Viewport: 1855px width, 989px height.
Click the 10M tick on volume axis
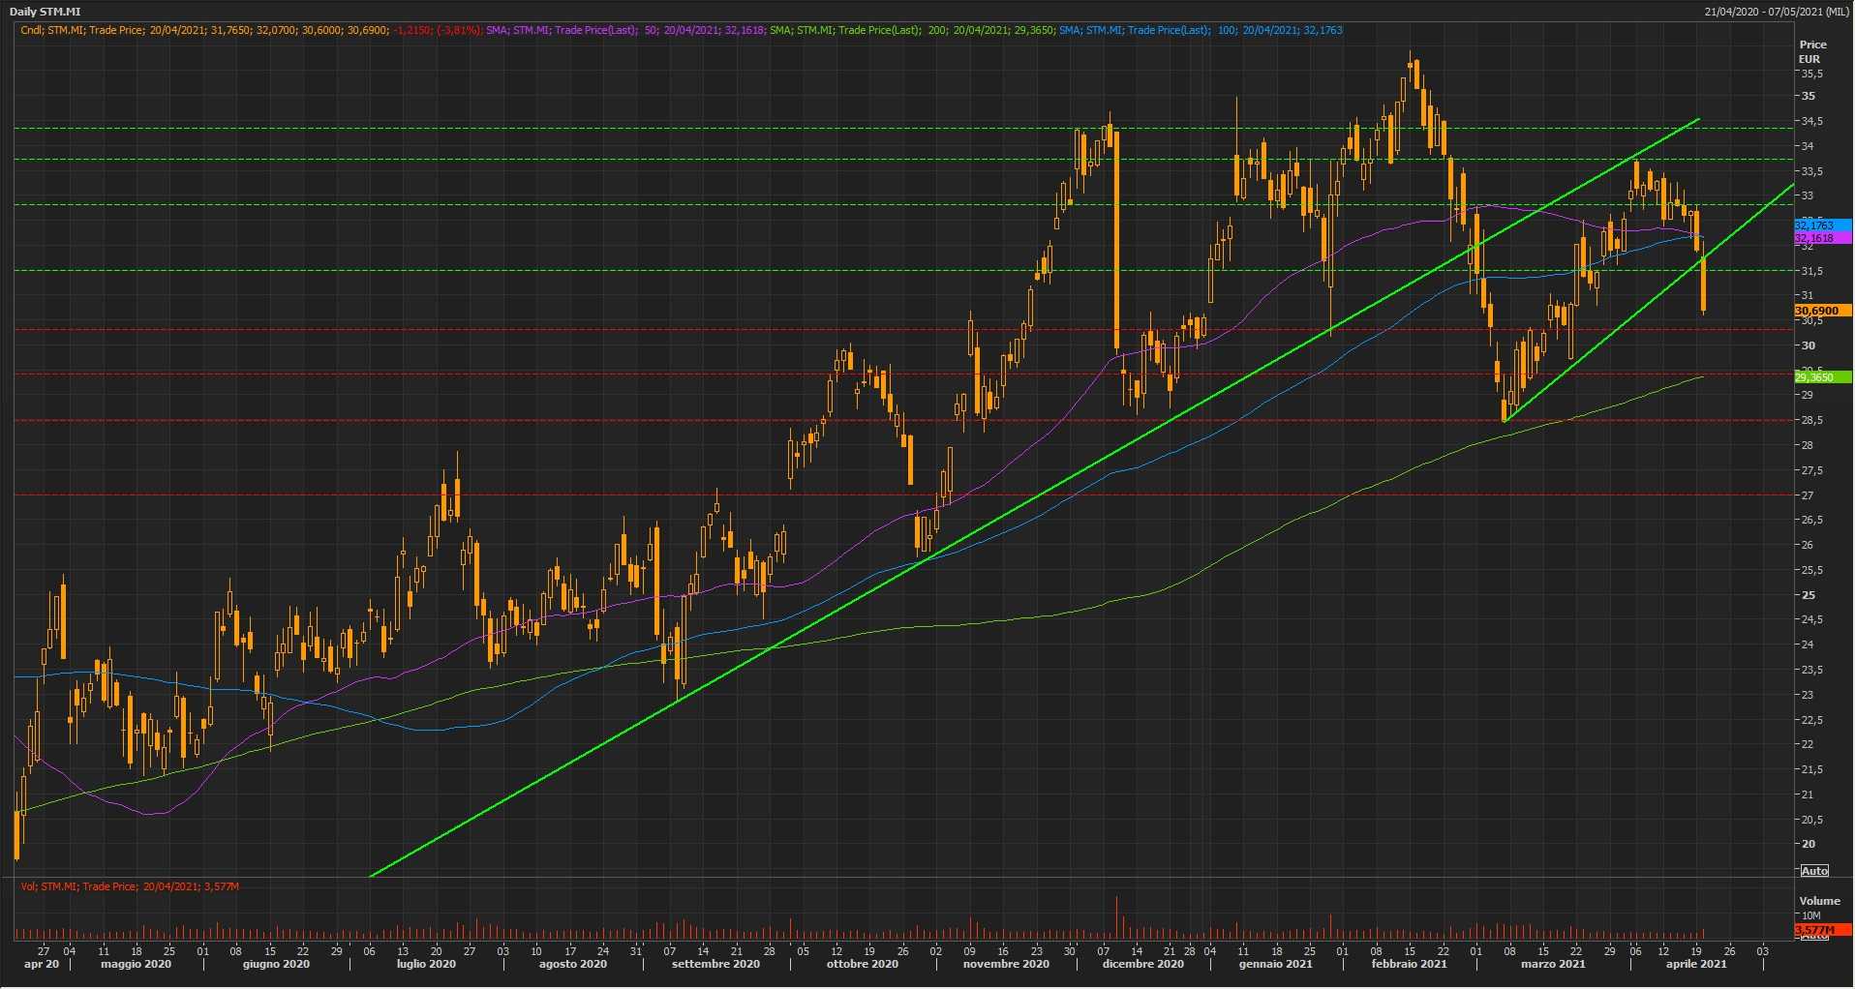point(1810,915)
